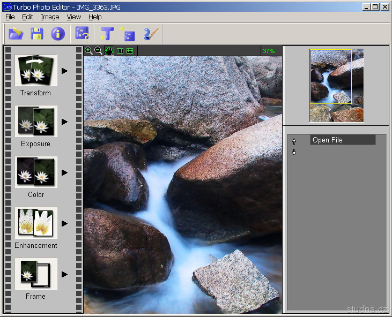Toggle the hand pan tool

(109, 51)
